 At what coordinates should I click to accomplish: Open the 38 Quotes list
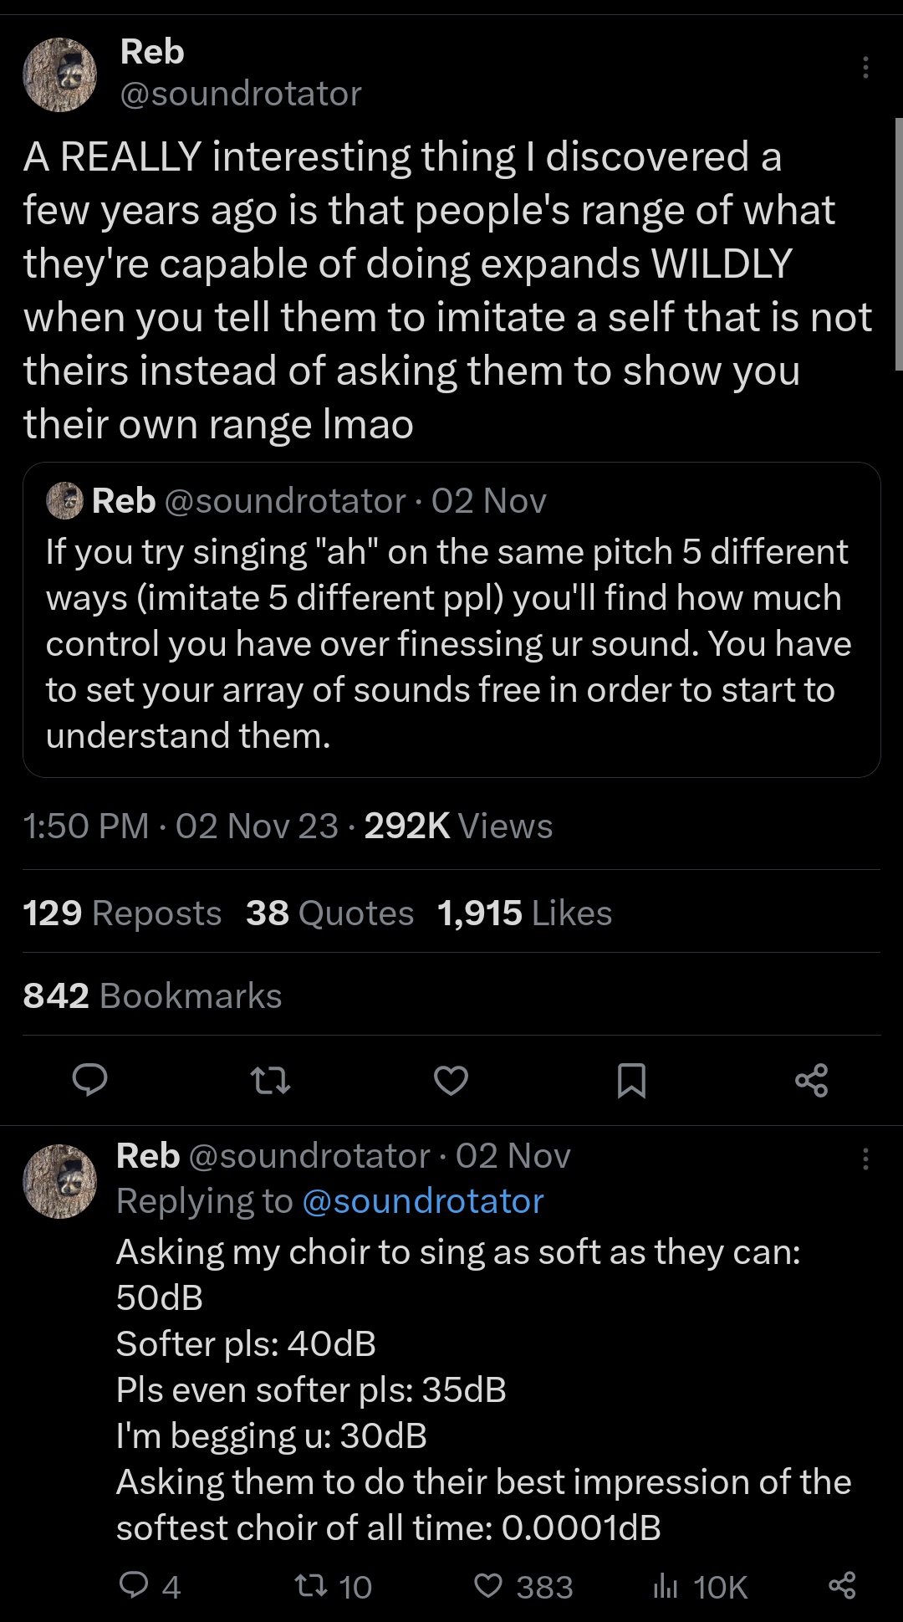coord(329,913)
